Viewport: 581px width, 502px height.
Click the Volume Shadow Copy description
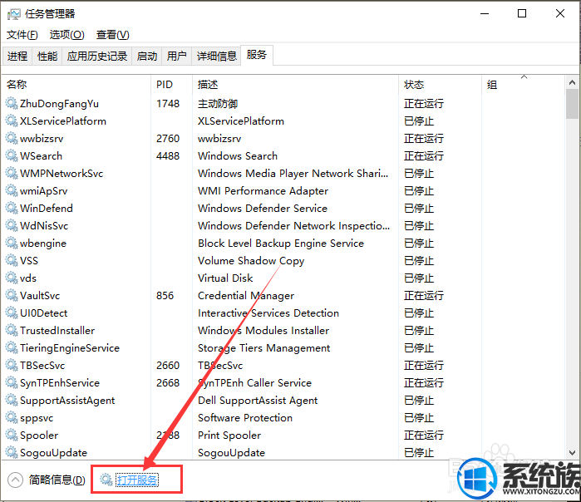(x=251, y=261)
